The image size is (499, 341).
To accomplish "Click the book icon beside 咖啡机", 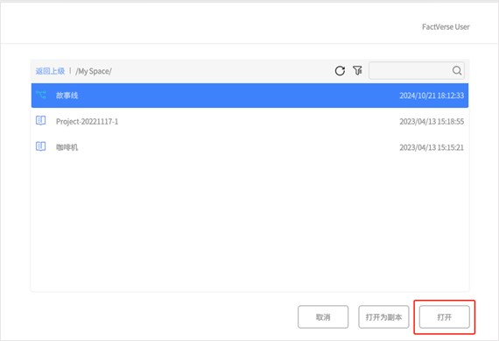I will pos(41,146).
